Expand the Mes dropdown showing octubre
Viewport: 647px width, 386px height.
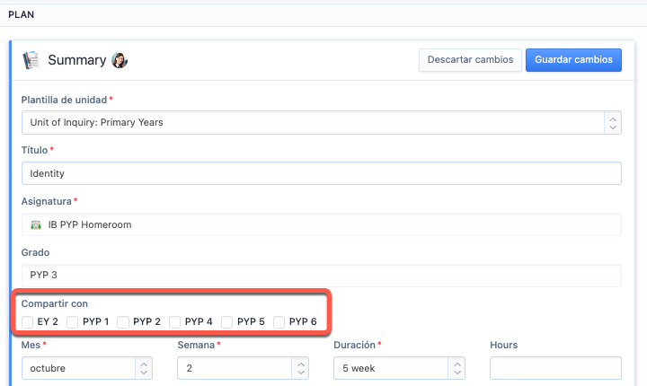86,368
